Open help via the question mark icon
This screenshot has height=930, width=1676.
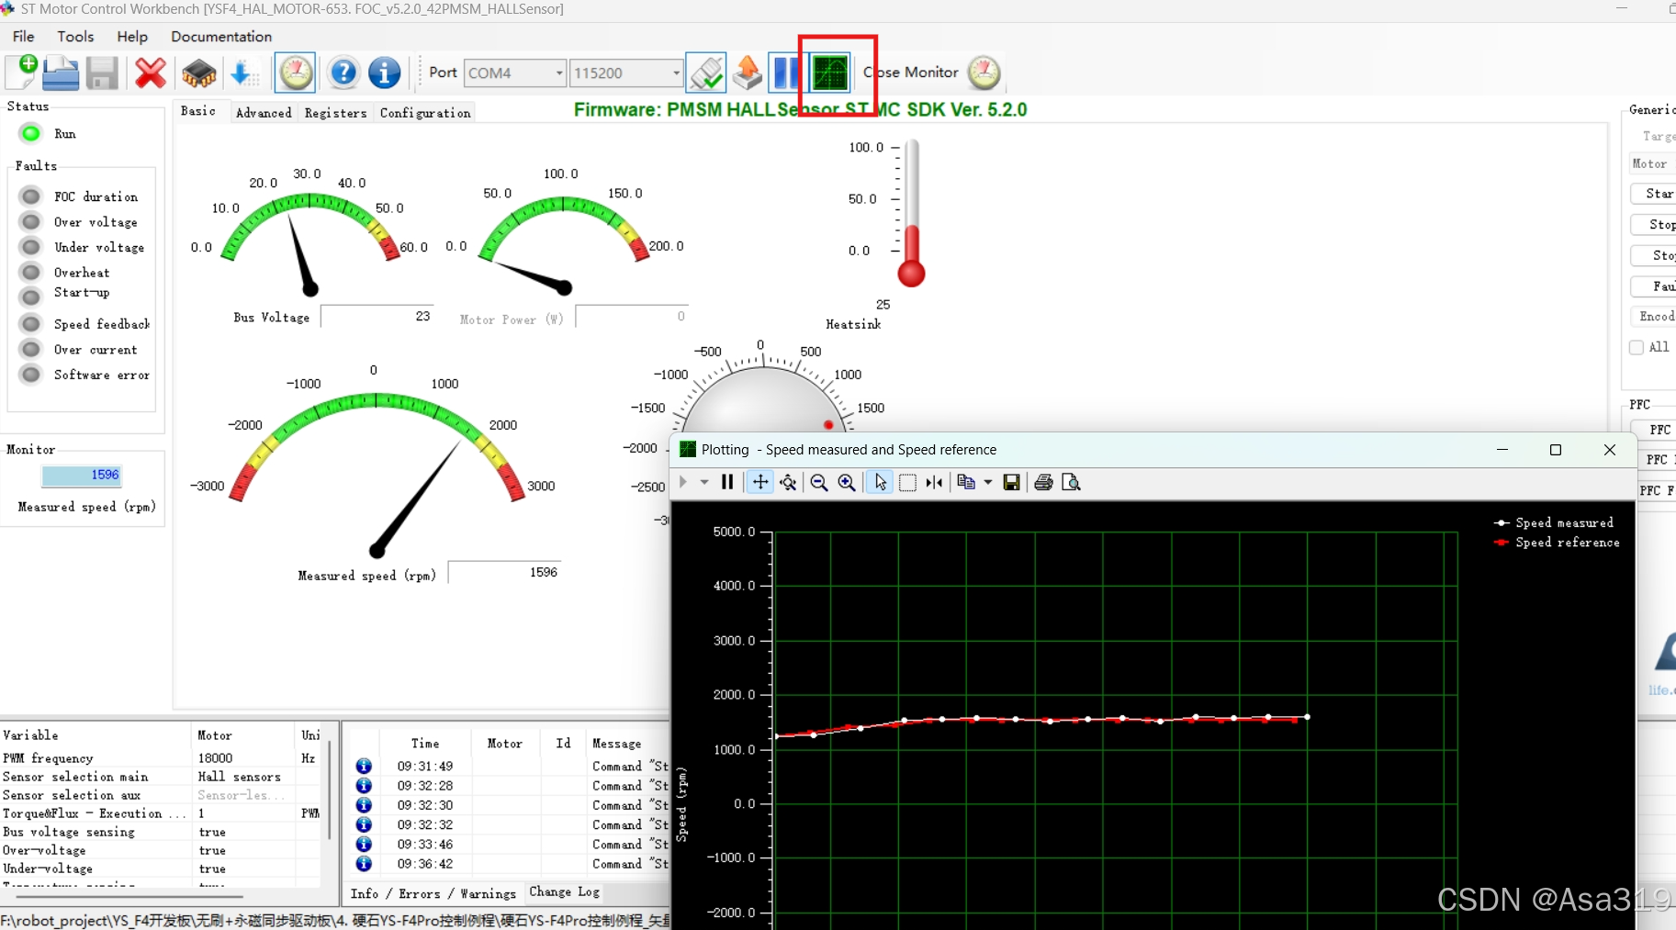coord(343,73)
